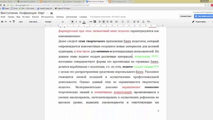Viewport: 213px width, 120px height.
Task: Open the Таблица menu
Action: click(60, 17)
